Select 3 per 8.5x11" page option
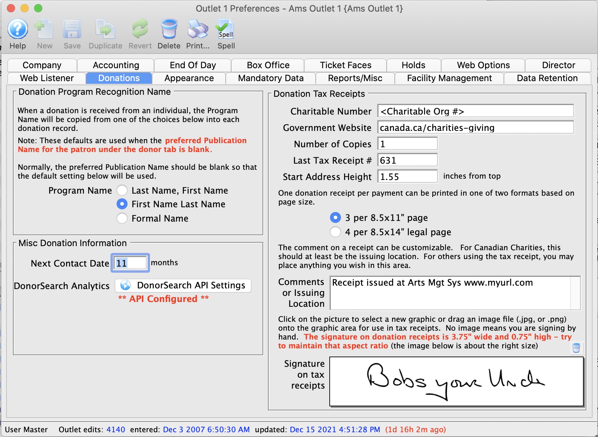The height and width of the screenshot is (437, 598). pyautogui.click(x=335, y=217)
